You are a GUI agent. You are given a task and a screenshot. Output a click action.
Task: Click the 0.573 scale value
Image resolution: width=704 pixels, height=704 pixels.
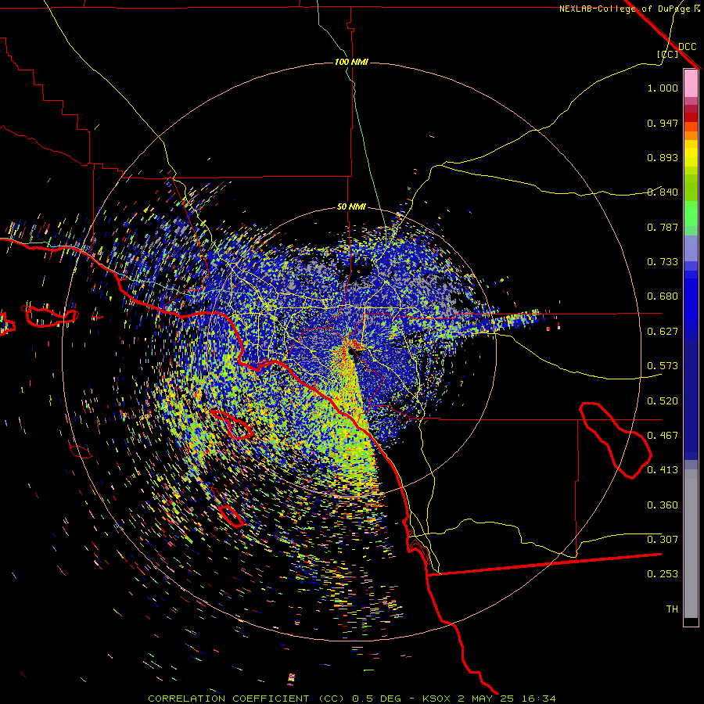tap(663, 366)
